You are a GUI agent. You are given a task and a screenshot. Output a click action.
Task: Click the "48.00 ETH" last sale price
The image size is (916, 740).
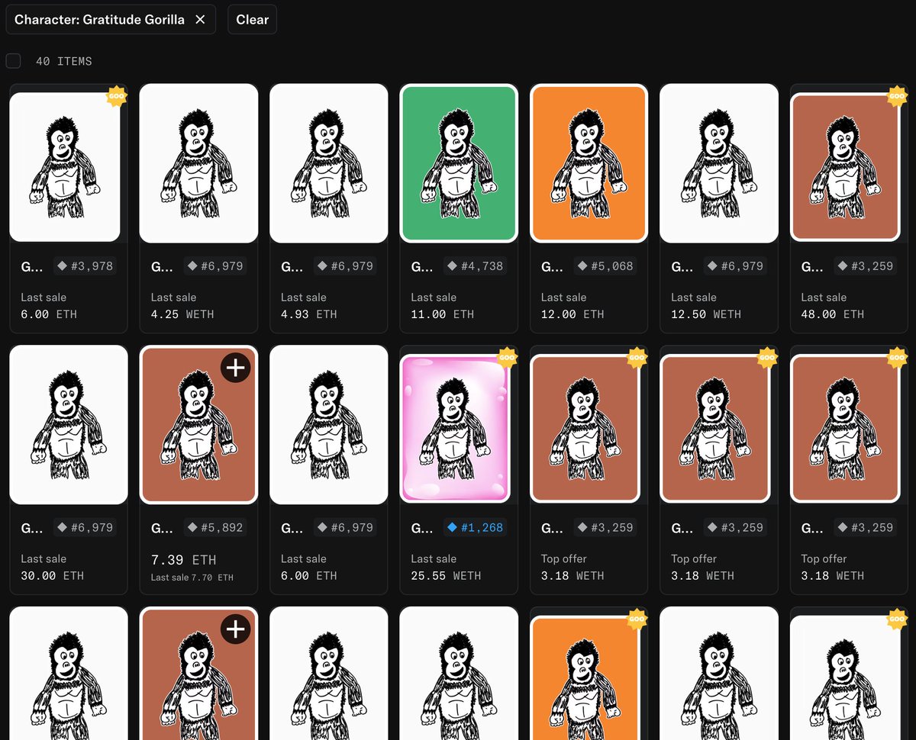(833, 314)
